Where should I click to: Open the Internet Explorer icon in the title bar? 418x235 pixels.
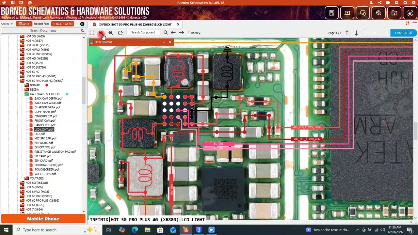30,3
